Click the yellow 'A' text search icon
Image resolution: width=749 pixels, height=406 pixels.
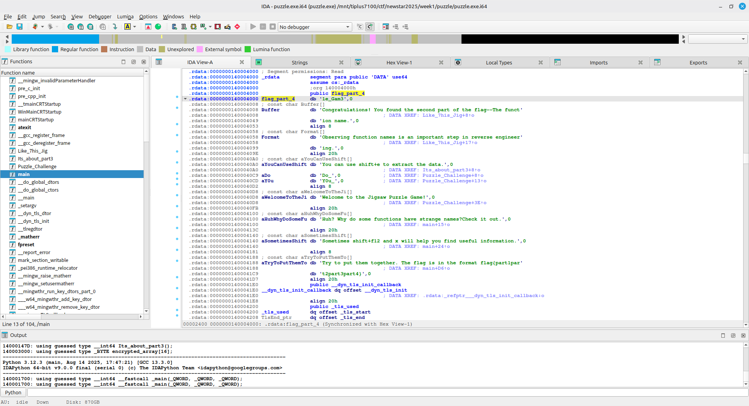(x=128, y=27)
